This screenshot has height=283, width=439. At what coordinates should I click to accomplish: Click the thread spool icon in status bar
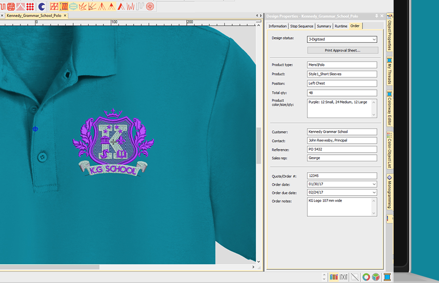[x=387, y=277]
